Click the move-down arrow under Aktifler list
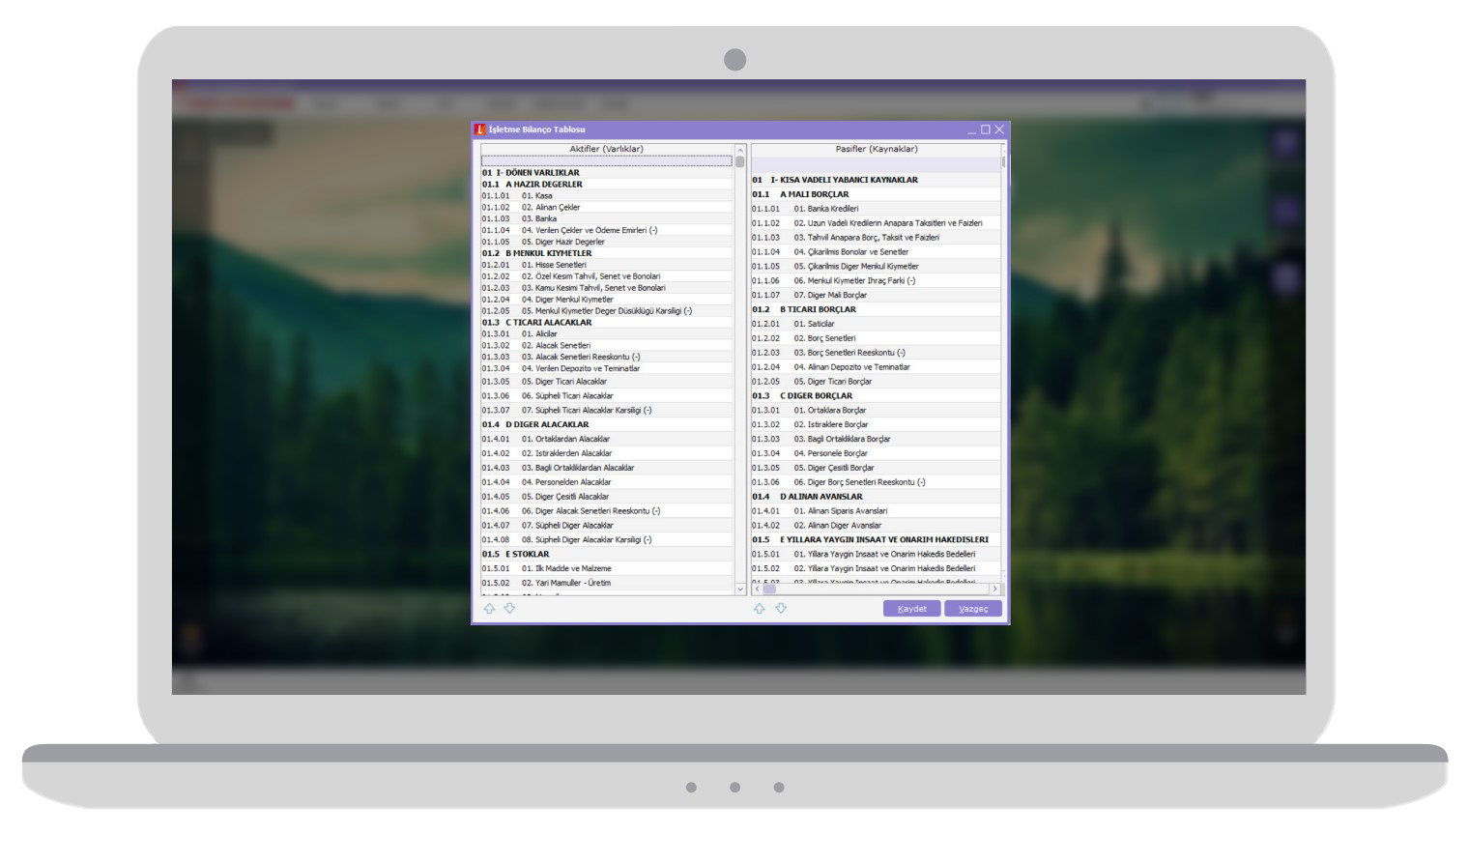Viewport: 1468px width, 863px height. coord(509,609)
